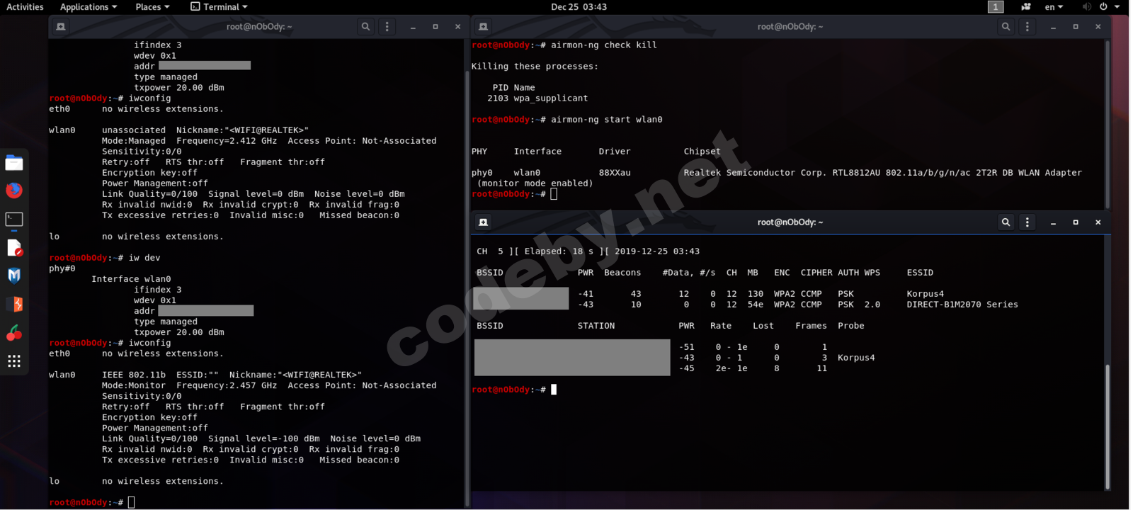
Task: Click the '(monitor mode enabled)' line
Action: [x=535, y=183]
